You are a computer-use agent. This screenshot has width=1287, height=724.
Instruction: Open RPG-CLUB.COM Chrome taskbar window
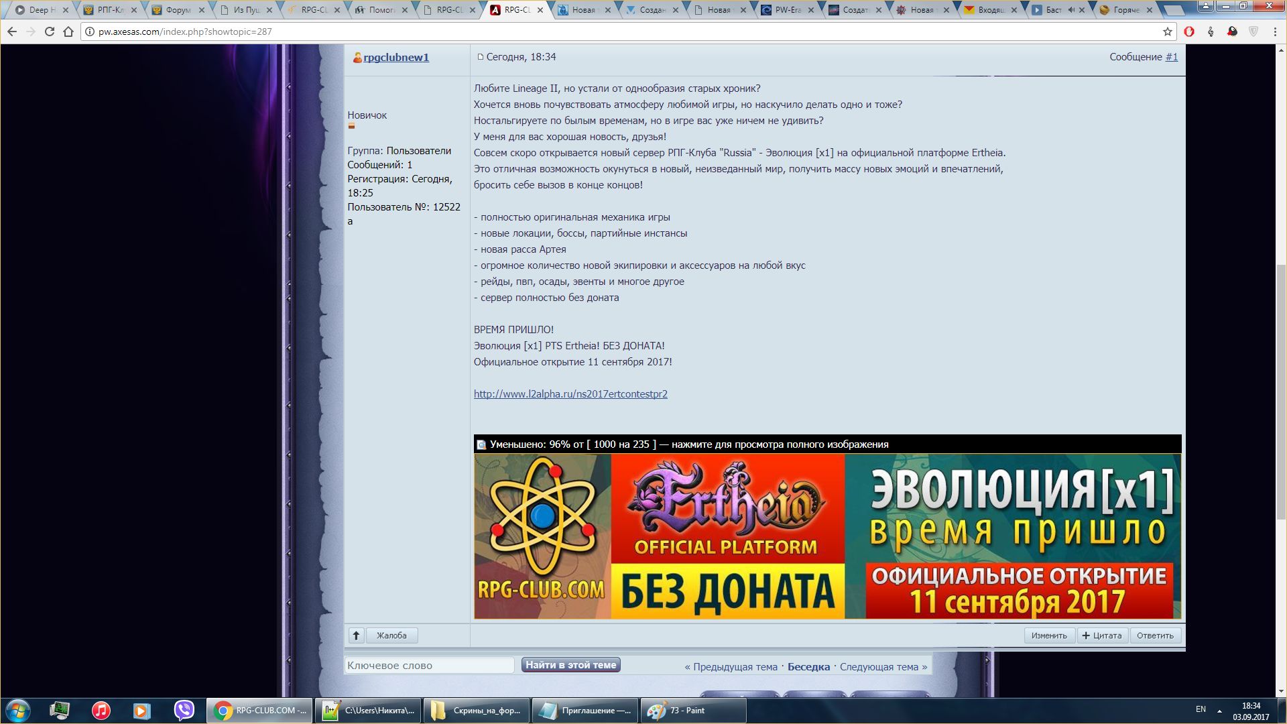(x=259, y=711)
